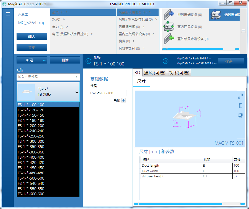The width and height of the screenshot is (249, 209).
Task: Click the 删除 button
Action: 65,60
